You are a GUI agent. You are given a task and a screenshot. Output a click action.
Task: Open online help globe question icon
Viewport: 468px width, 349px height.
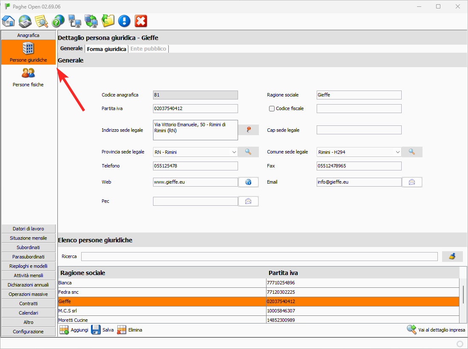(58, 21)
